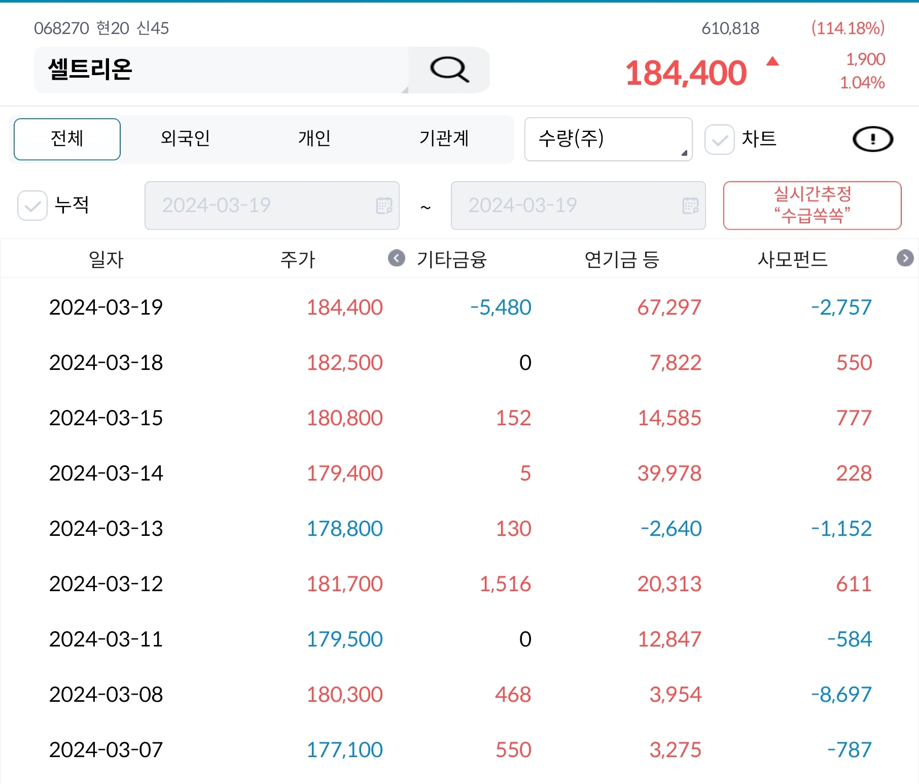Switch to the 외국인 tab
Viewport: 919px width, 784px height.
point(185,139)
